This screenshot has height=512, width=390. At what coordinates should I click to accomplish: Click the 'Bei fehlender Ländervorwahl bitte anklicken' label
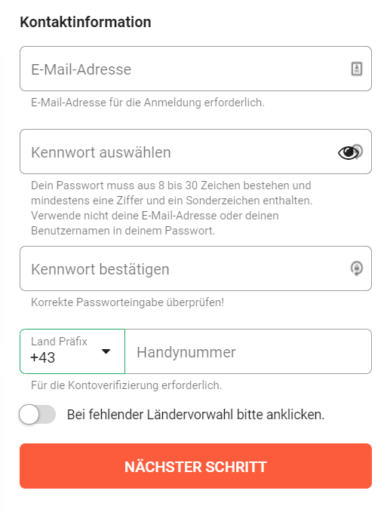tap(195, 415)
